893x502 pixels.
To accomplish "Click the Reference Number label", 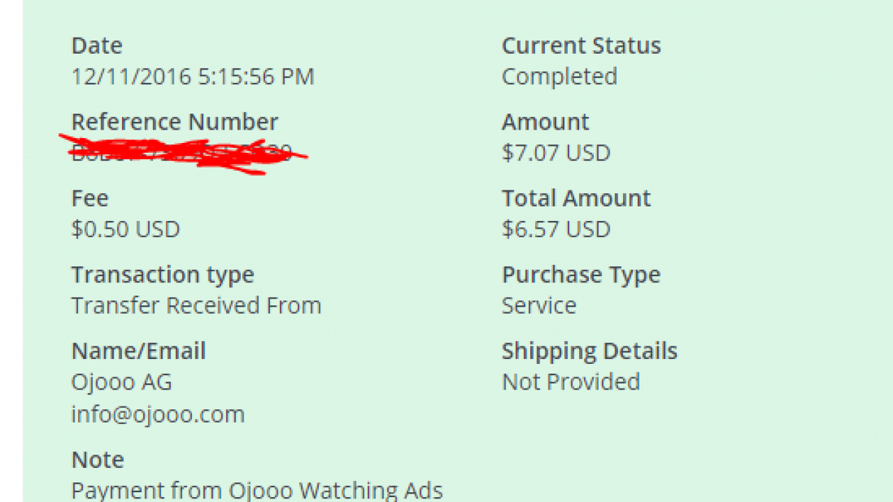I will (174, 122).
